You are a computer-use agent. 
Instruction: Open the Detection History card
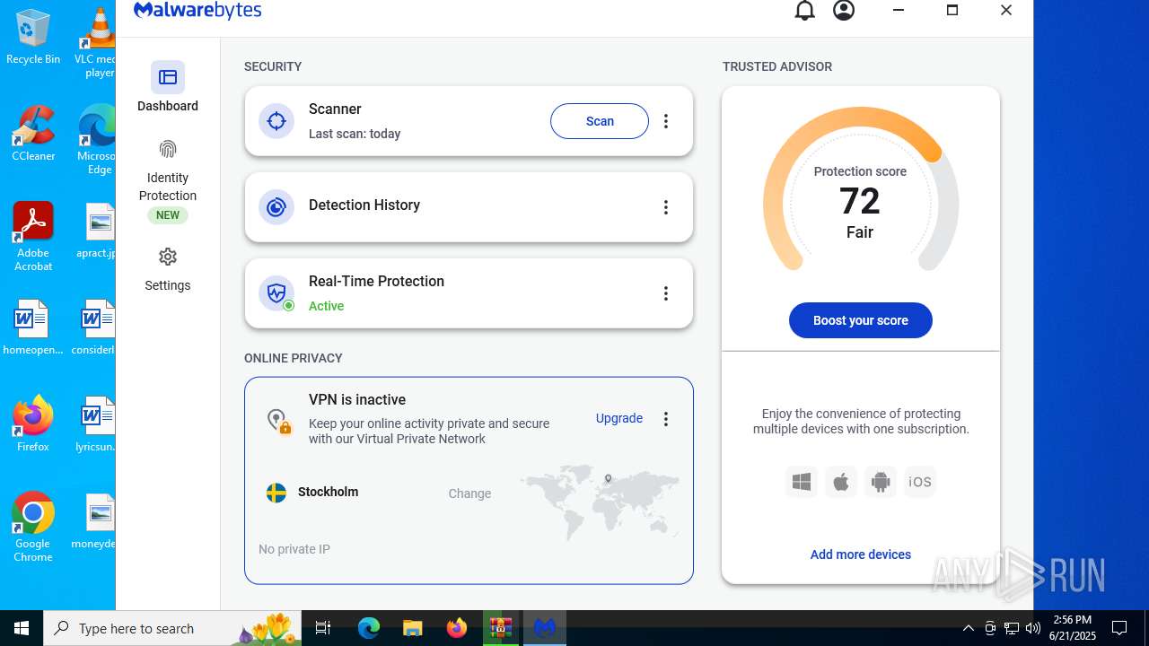(469, 207)
